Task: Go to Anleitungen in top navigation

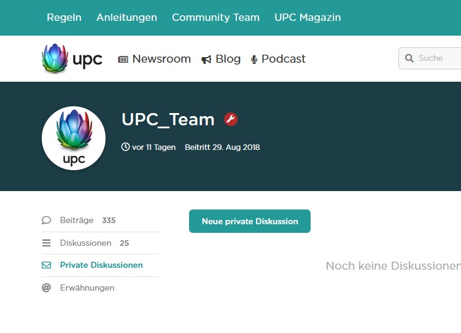Action: point(126,17)
